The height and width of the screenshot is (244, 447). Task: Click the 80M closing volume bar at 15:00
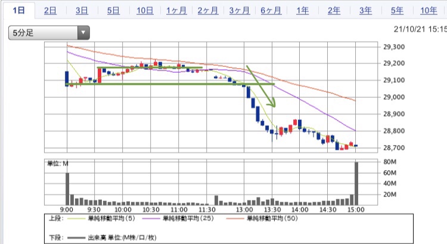pyautogui.click(x=356, y=184)
